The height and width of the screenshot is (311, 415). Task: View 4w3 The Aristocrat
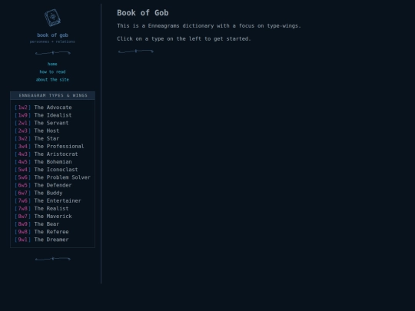(46, 154)
